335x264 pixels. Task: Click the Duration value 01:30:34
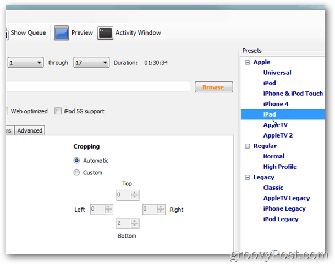point(156,63)
